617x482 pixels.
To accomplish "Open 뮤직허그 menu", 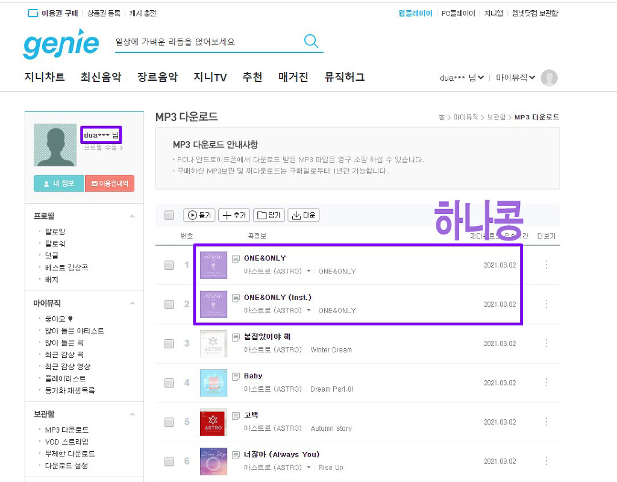I will coord(345,77).
